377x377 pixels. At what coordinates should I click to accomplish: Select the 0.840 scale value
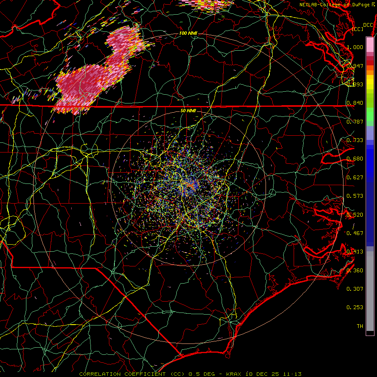355,103
